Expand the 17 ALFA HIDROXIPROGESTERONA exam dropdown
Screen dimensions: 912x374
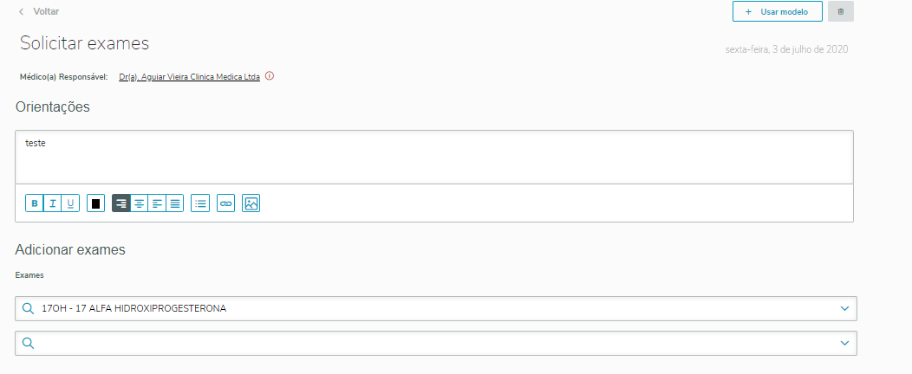tap(844, 308)
